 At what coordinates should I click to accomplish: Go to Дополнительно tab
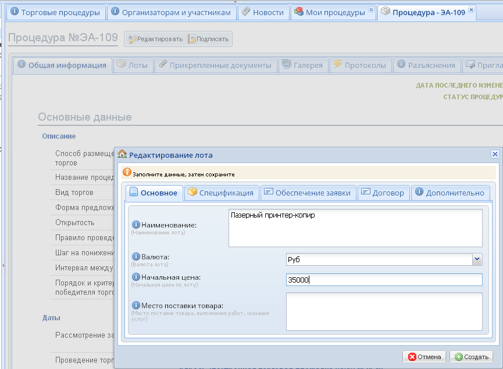click(450, 193)
